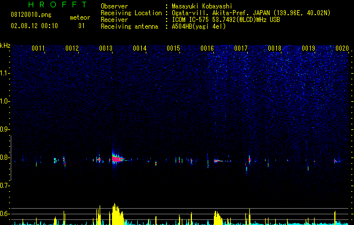Screen dimensions: 354x225
Task: Select the filename 08120010.png
Action: click(31, 15)
